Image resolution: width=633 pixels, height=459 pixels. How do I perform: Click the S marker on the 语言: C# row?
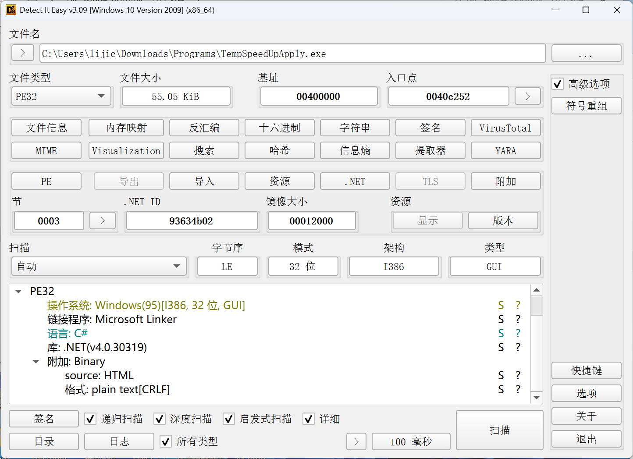(501, 333)
